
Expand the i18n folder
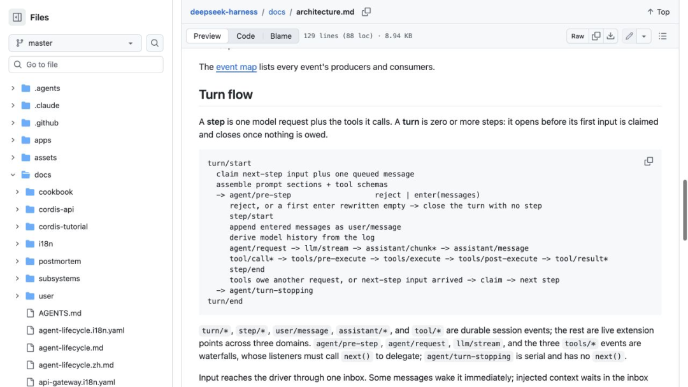[17, 244]
